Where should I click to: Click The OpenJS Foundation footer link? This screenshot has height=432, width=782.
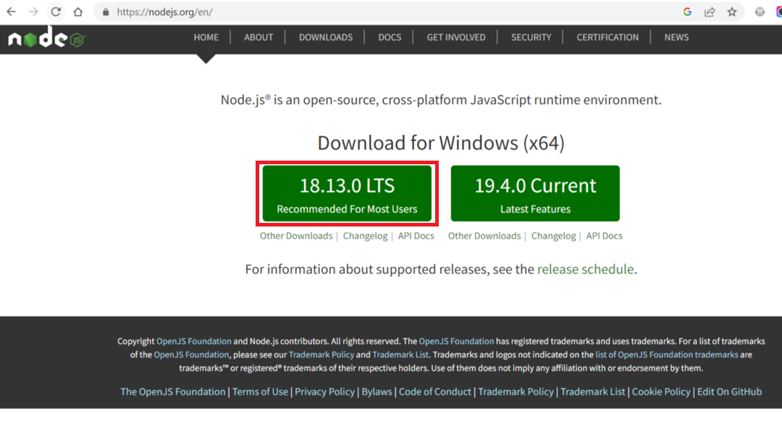pos(173,392)
